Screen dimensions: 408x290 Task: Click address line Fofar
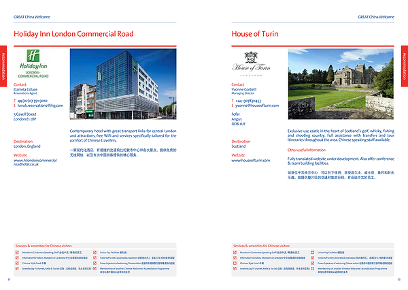[236, 114]
